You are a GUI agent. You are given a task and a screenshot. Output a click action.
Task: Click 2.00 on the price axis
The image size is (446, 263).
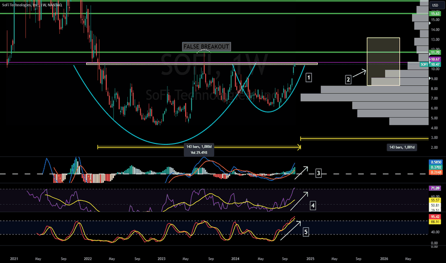click(x=435, y=148)
